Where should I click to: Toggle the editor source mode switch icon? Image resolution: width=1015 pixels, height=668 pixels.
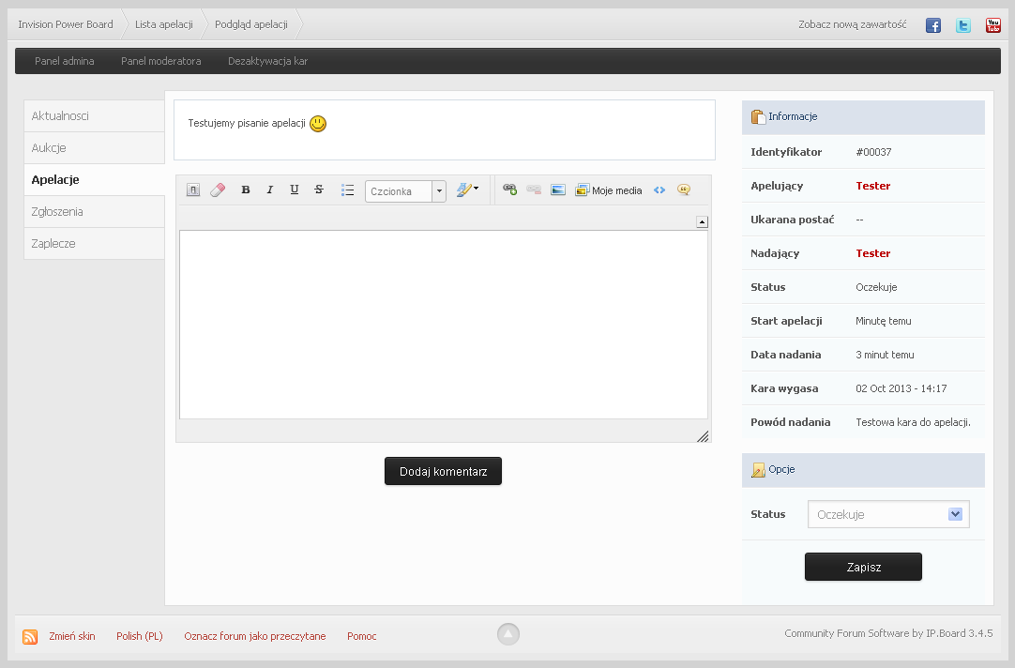193,190
